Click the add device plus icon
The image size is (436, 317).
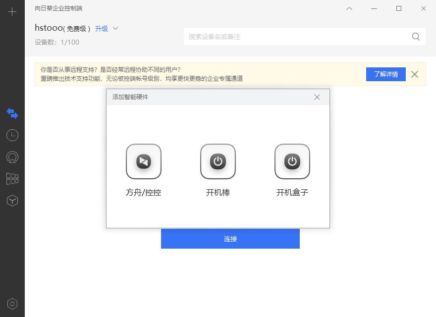click(12, 12)
